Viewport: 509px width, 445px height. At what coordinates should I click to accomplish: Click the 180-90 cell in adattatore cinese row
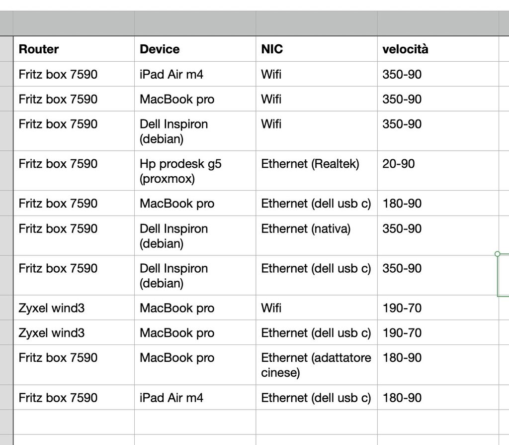tap(437, 364)
